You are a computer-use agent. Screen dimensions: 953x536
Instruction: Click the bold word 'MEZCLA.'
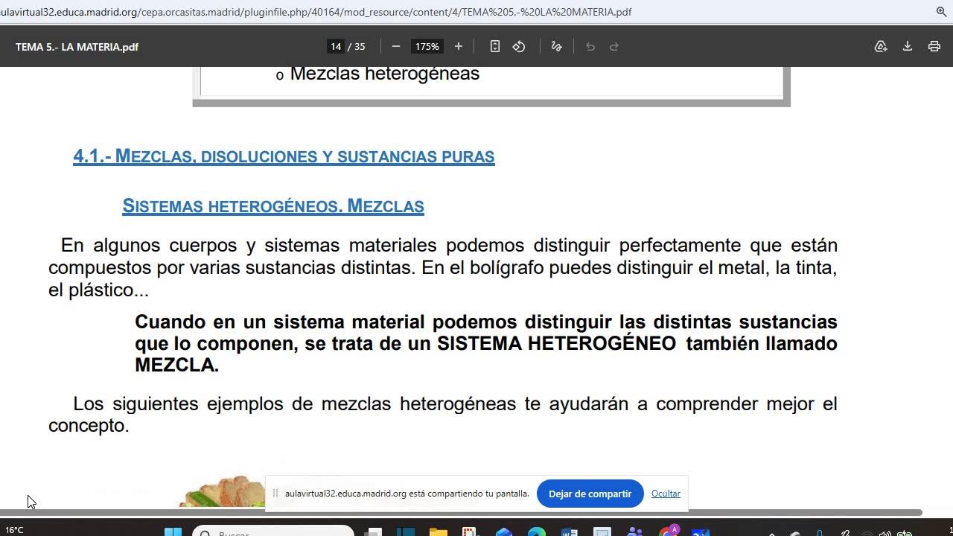(176, 365)
